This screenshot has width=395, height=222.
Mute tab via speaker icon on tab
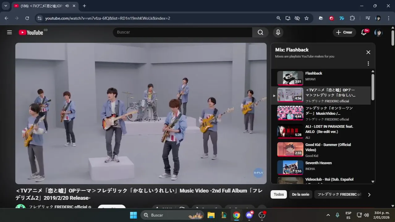point(67,6)
